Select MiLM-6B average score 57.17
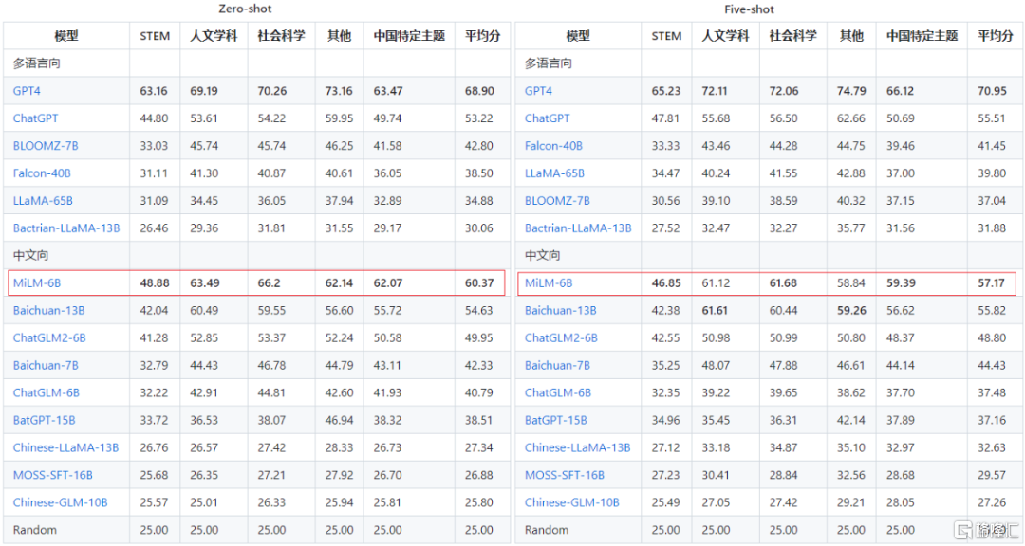Screen dimensions: 1025x546 (991, 282)
